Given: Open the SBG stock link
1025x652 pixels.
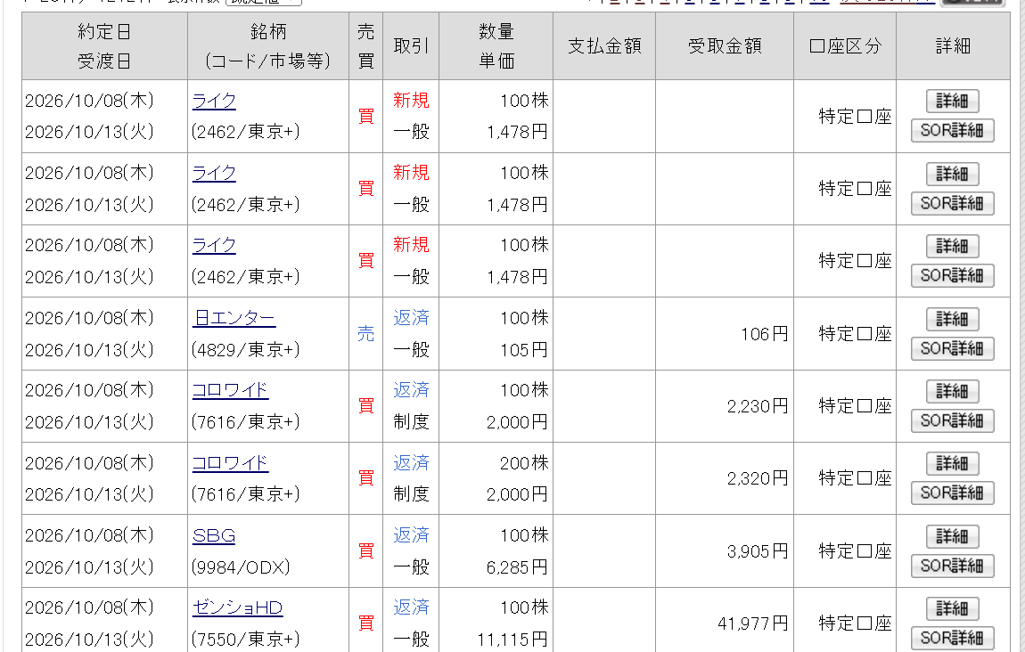Looking at the screenshot, I should [214, 535].
